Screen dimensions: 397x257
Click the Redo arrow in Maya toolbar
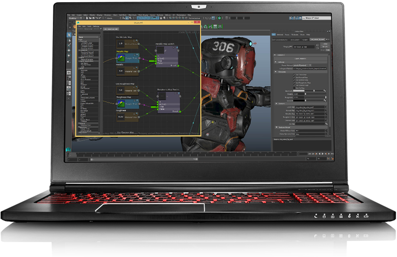click(x=100, y=18)
